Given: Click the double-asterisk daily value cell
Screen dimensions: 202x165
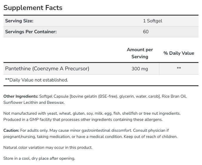Looking at the screenshot, I should (179, 69).
